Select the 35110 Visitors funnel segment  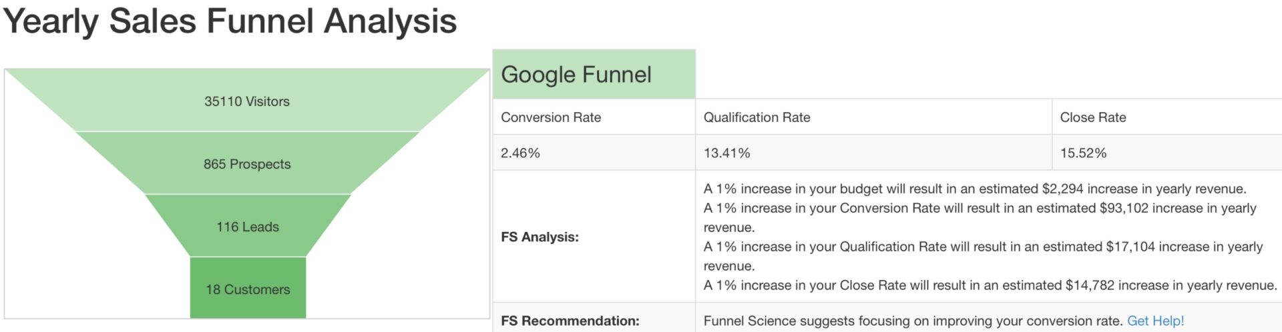click(247, 101)
